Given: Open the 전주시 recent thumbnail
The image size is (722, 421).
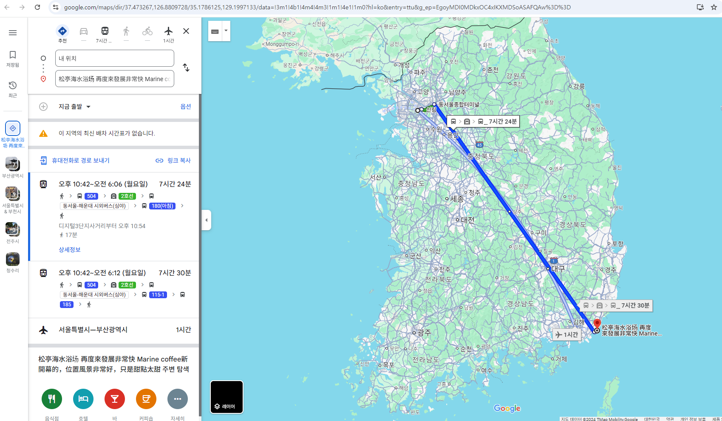Looking at the screenshot, I should point(13,233).
